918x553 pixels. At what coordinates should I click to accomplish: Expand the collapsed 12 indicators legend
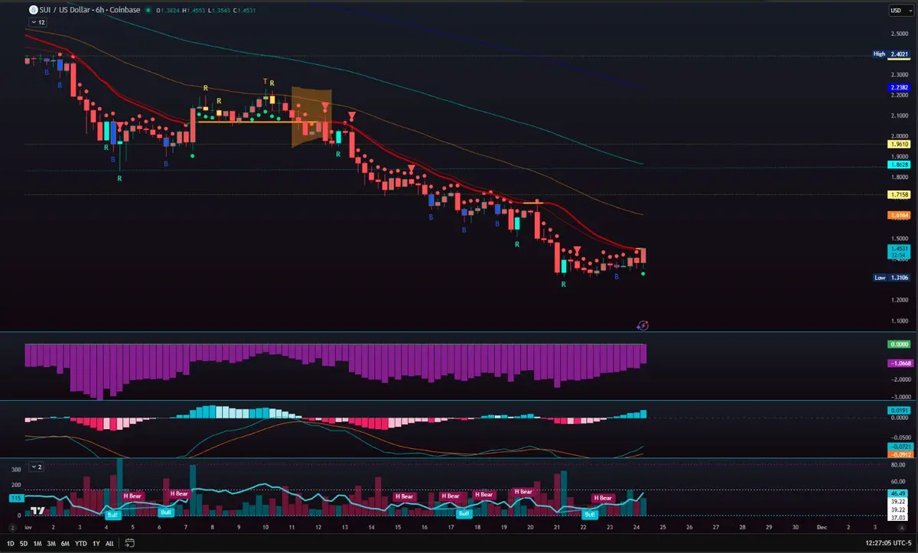coord(37,23)
